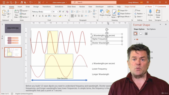Click the Save icon in the quick access toolbar

click(x=4, y=2)
